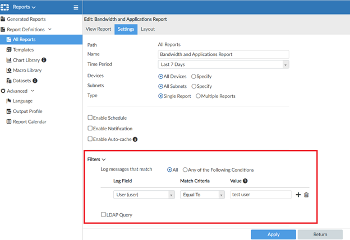Click the report Name input field
Screen dimensions: 350x240
[x=223, y=54]
